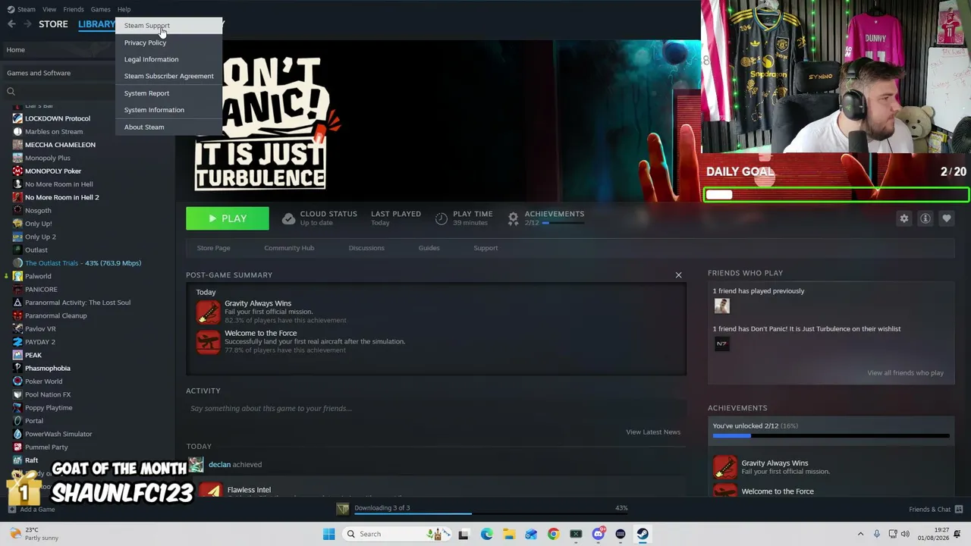The height and width of the screenshot is (546, 971).
Task: Open Microsoft Edge from the taskbar
Action: (487, 534)
